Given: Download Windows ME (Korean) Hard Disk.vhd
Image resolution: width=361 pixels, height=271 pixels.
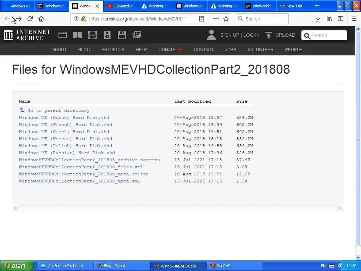Looking at the screenshot, I should pos(65,139).
